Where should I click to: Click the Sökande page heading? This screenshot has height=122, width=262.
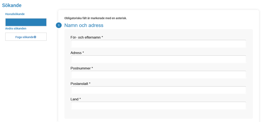pos(12,5)
